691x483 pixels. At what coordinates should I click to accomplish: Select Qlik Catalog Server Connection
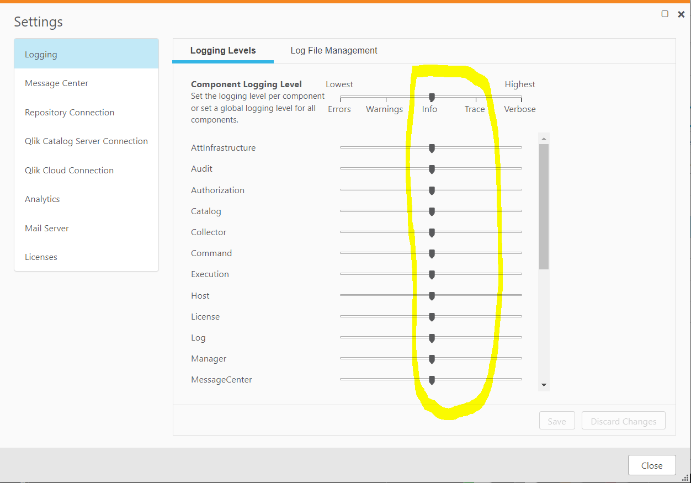click(x=86, y=141)
